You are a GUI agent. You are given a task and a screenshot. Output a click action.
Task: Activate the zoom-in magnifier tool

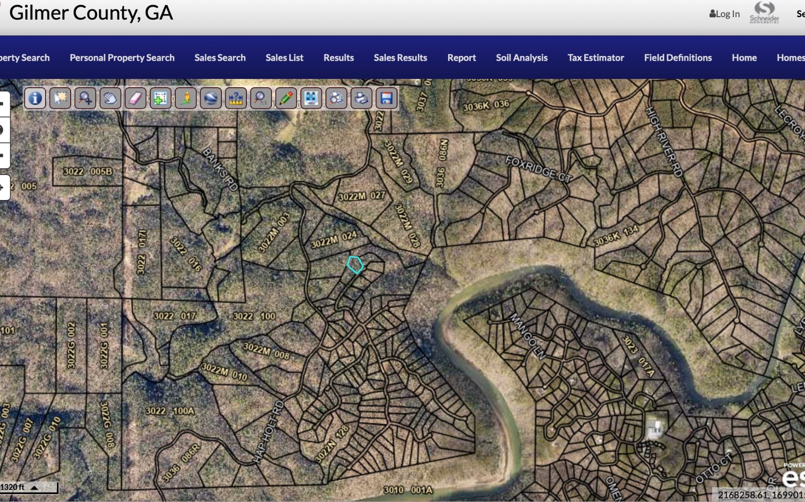pyautogui.click(x=85, y=99)
